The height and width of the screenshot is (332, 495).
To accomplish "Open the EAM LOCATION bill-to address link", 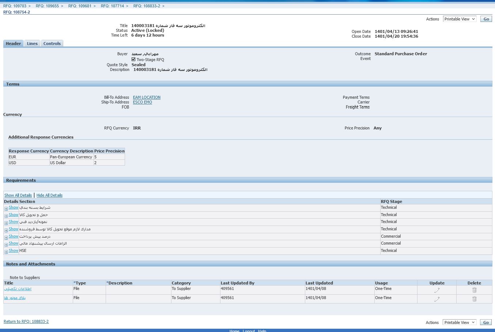I will point(147,97).
